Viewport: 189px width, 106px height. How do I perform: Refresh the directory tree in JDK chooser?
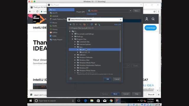(92, 24)
